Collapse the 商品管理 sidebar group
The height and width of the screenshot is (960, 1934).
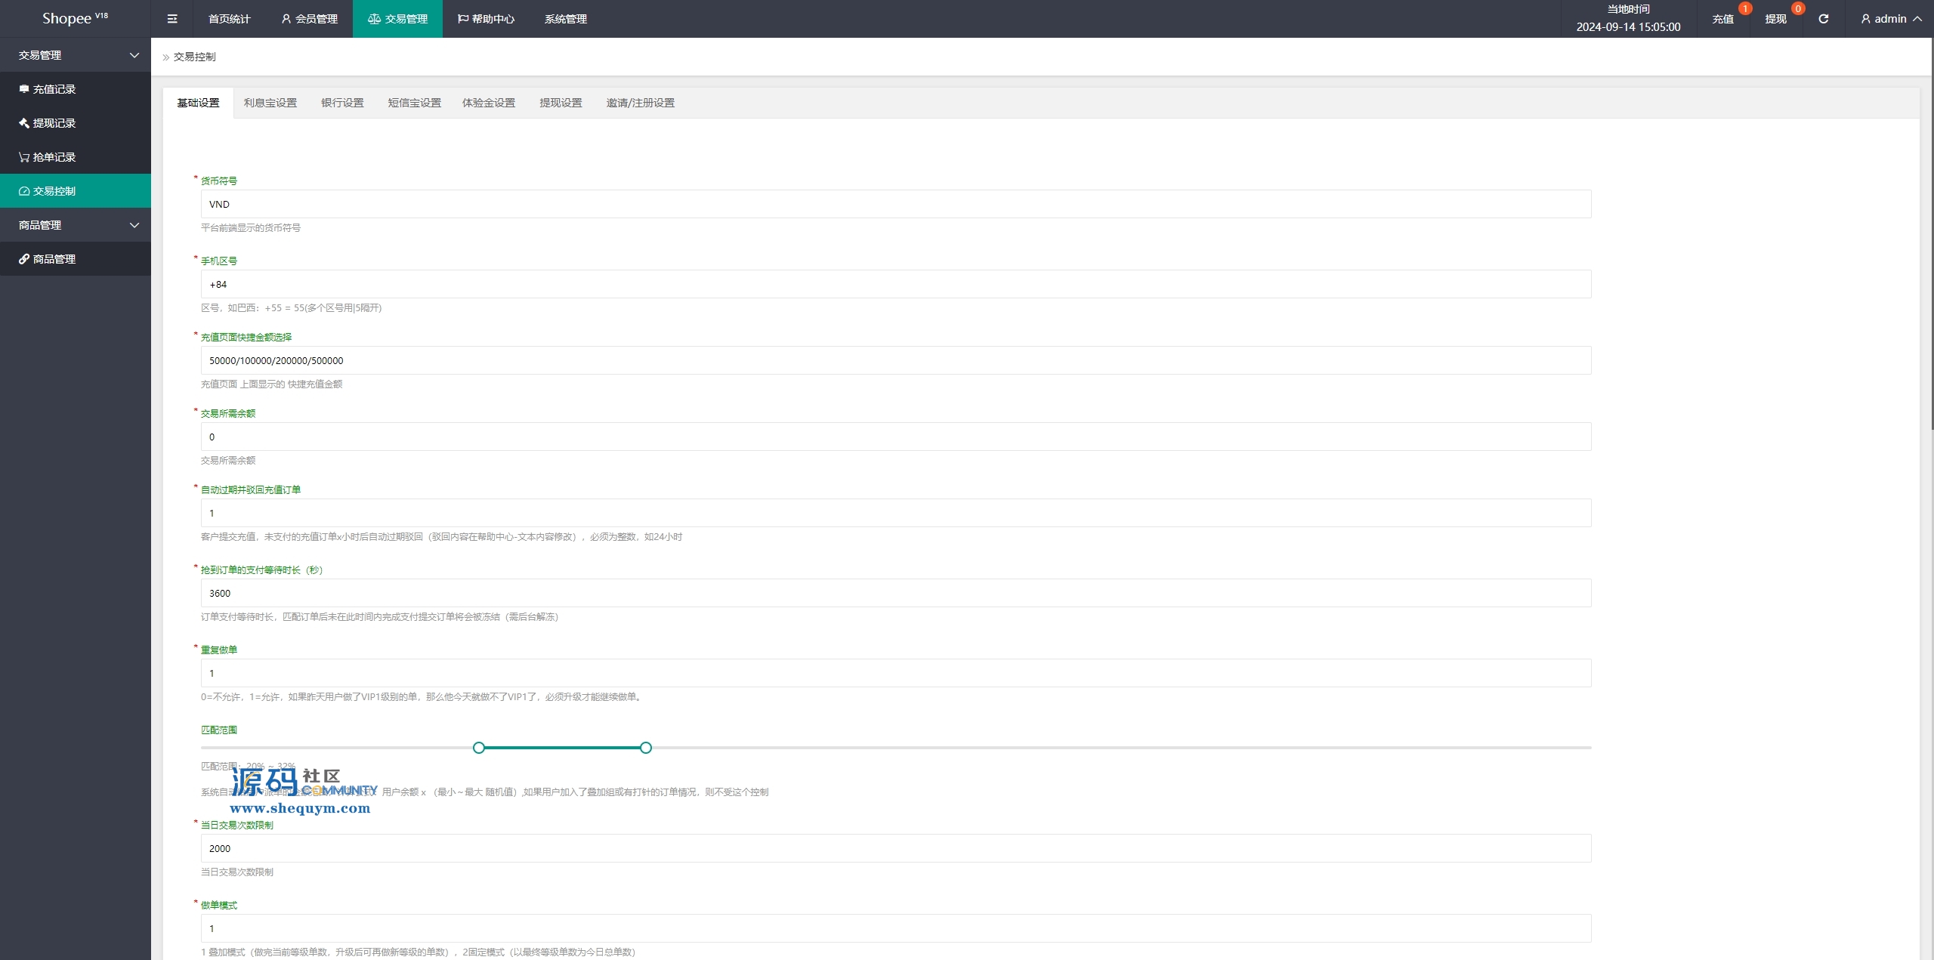[x=76, y=225]
